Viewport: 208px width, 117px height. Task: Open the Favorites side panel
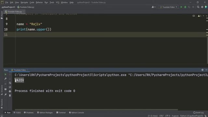coord(2,104)
